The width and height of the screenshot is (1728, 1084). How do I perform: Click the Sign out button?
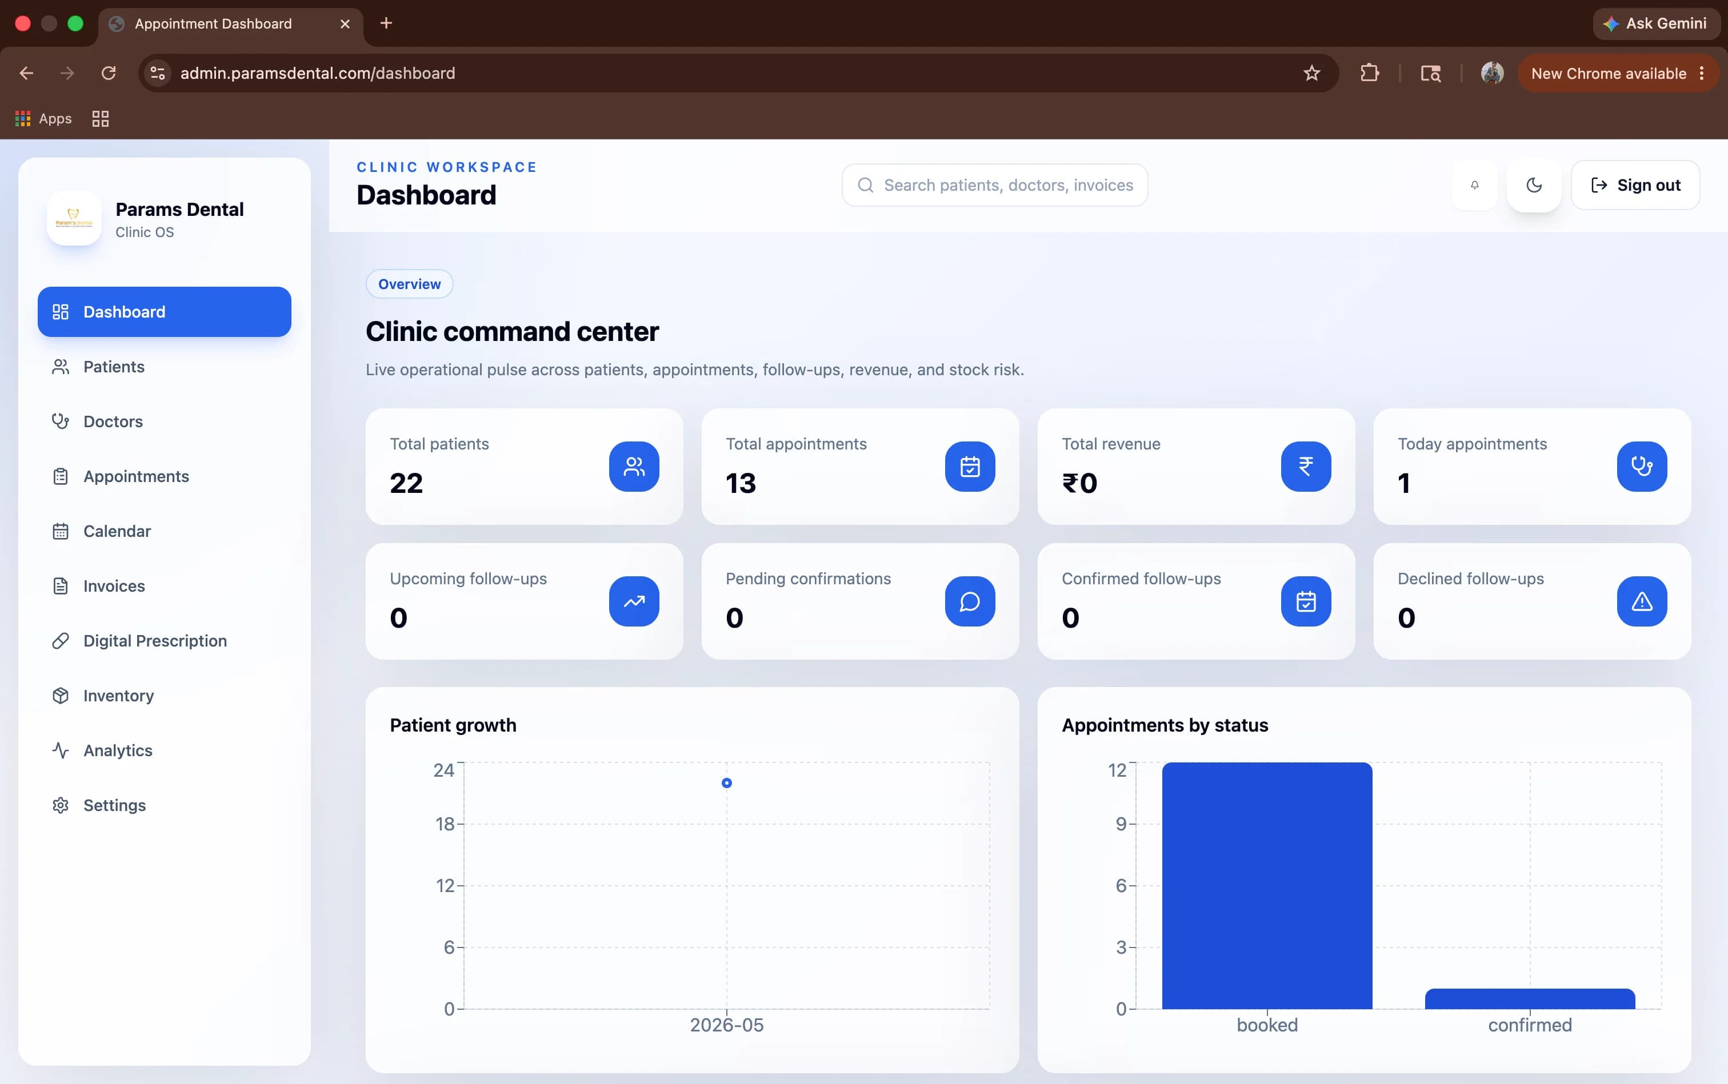1635,185
